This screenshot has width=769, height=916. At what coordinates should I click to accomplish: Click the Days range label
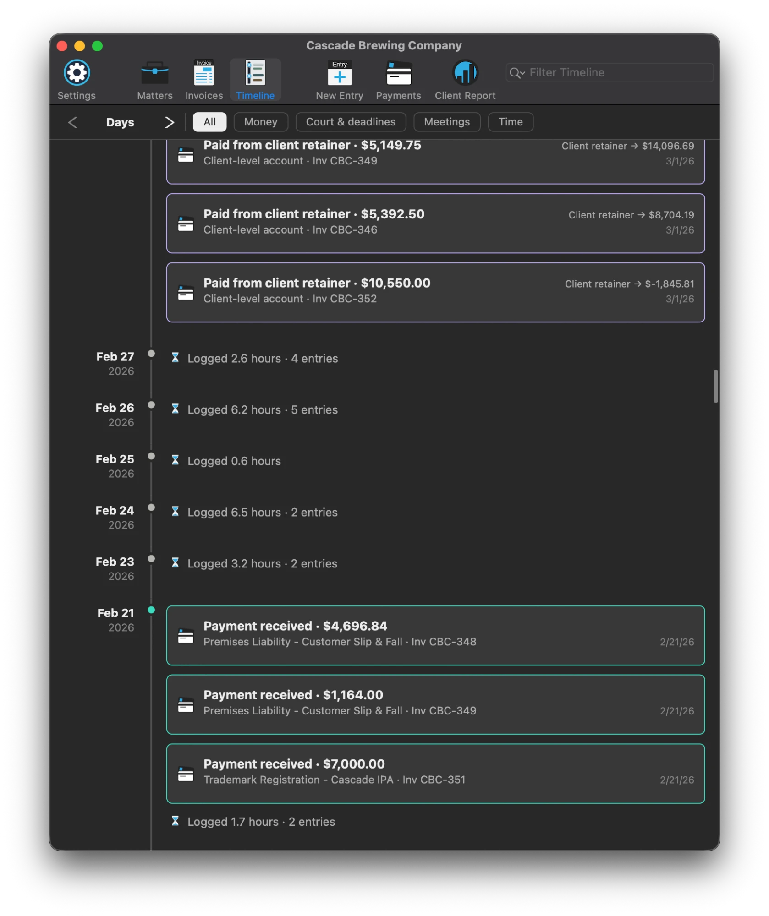tap(120, 122)
